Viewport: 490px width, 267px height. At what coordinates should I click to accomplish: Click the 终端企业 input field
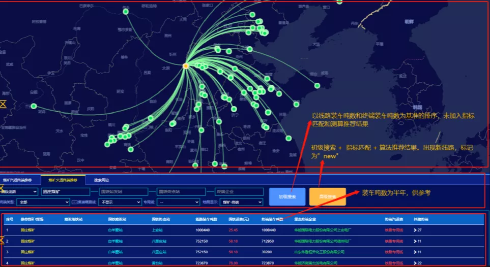(239, 191)
